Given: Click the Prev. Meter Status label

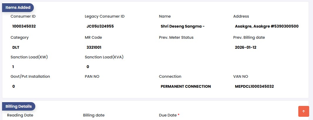Looking at the screenshot, I should [176, 38].
